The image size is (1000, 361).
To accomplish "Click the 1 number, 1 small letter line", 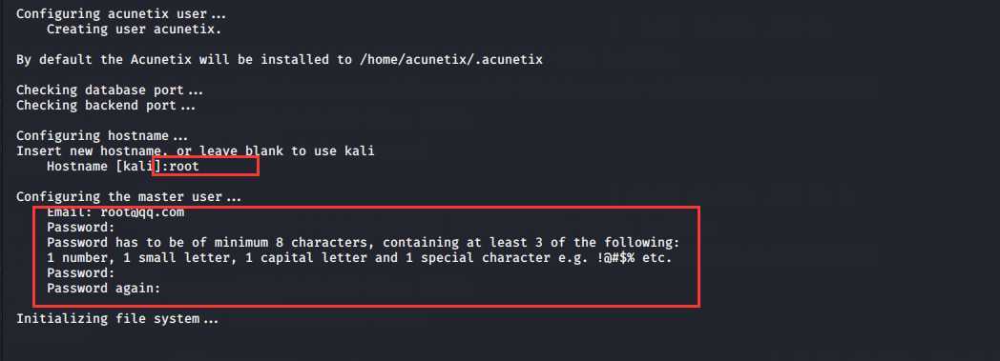I will (359, 258).
